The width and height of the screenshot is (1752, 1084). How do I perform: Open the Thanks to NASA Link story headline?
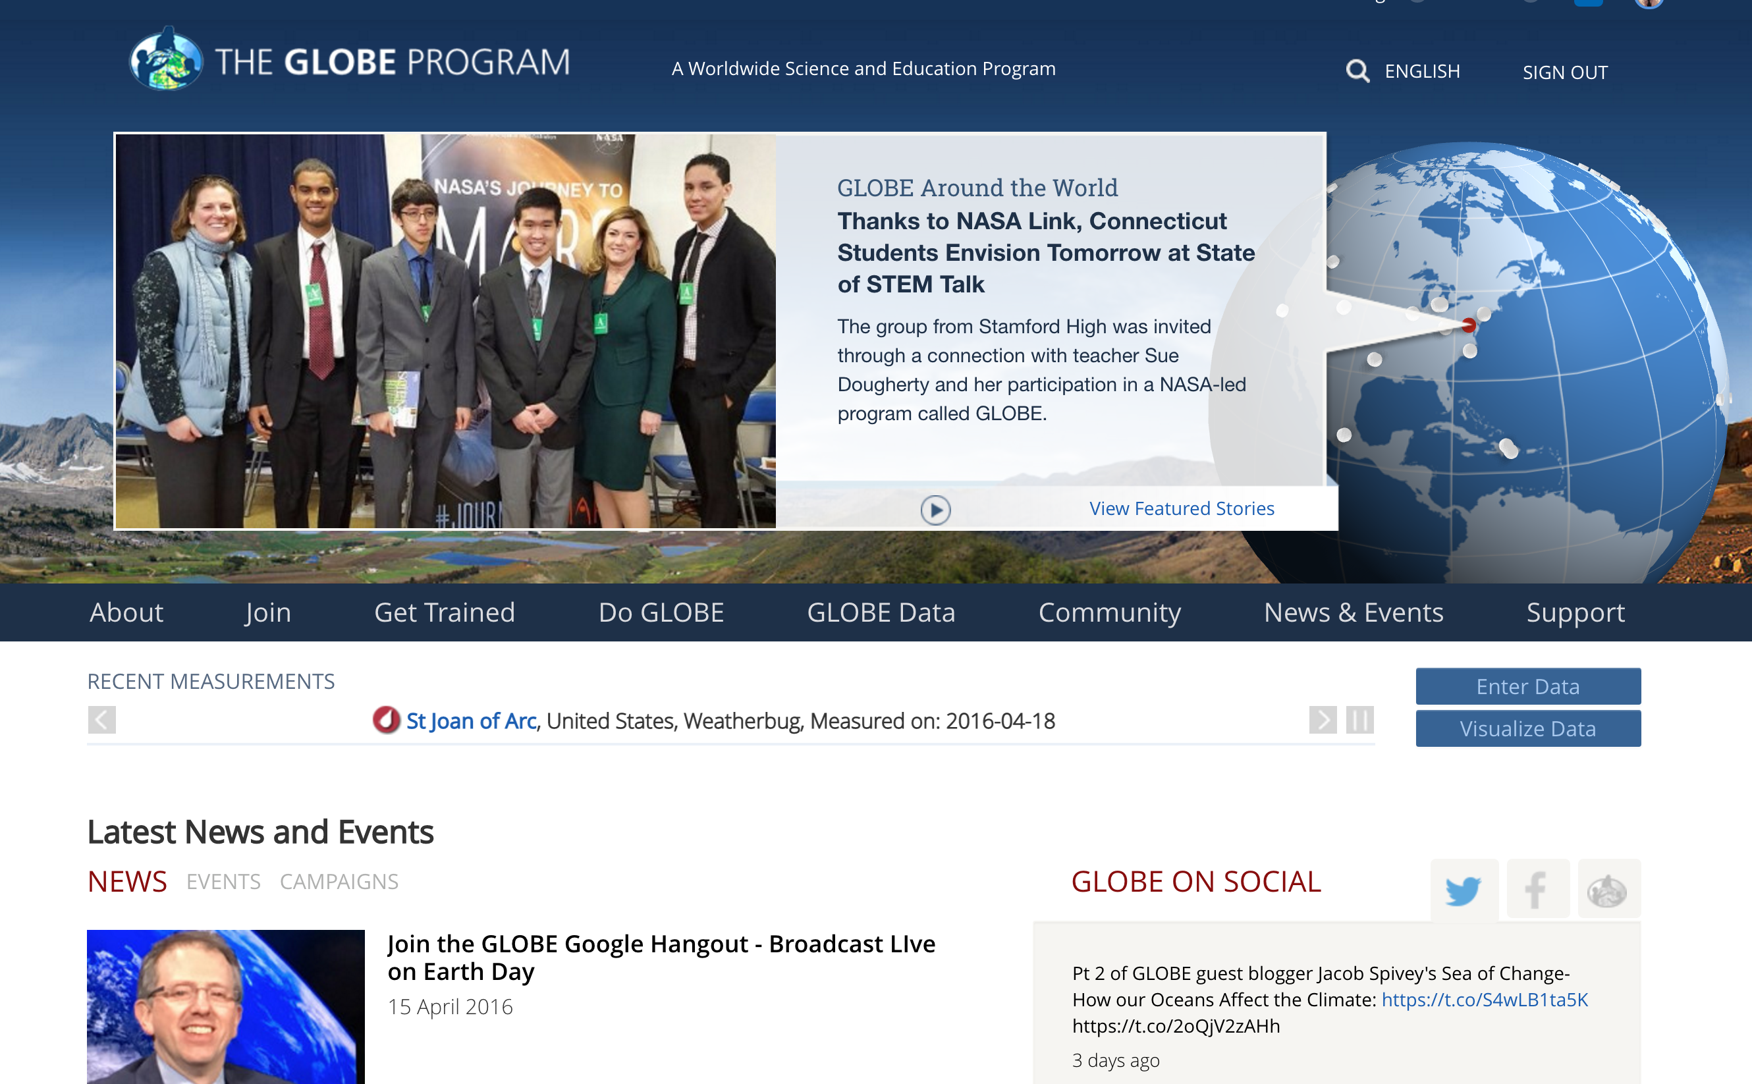(x=1046, y=252)
